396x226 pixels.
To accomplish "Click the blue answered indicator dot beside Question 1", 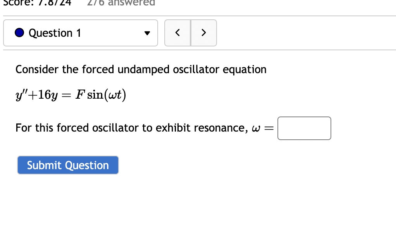I will (x=19, y=33).
